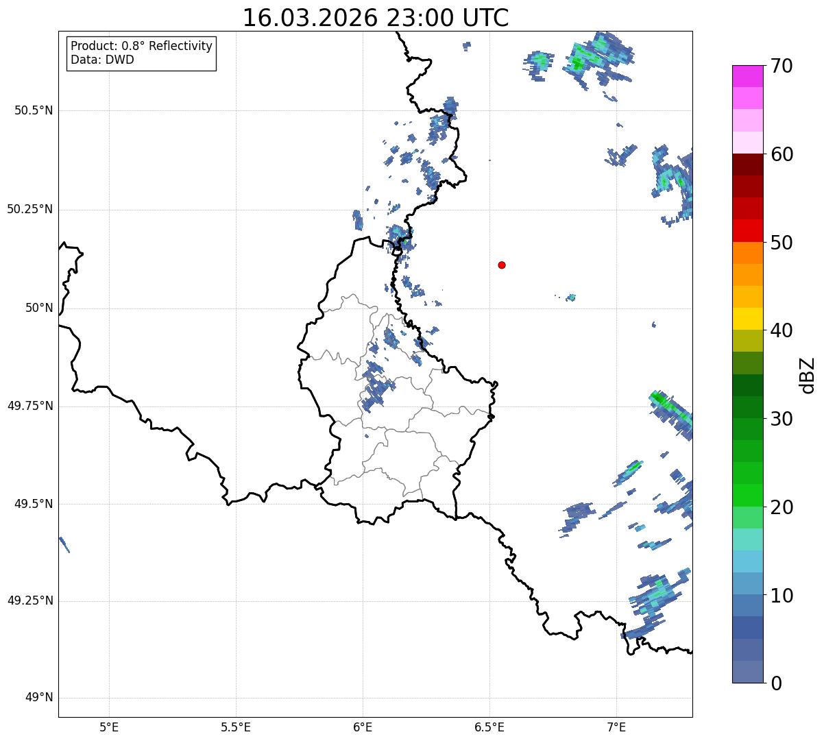The width and height of the screenshot is (824, 741).
Task: Click the colorbar tick label 50
Action: coord(781,243)
